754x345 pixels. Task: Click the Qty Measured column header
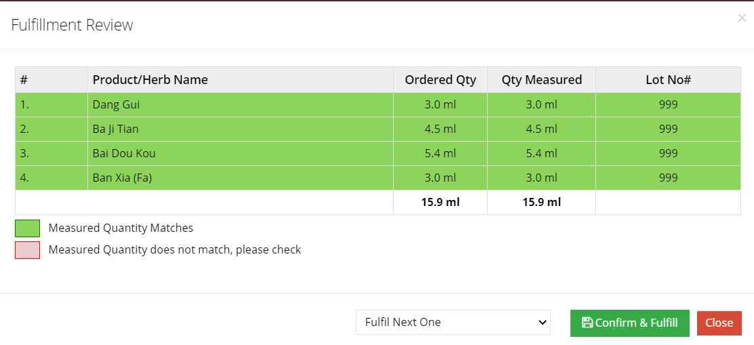point(541,79)
